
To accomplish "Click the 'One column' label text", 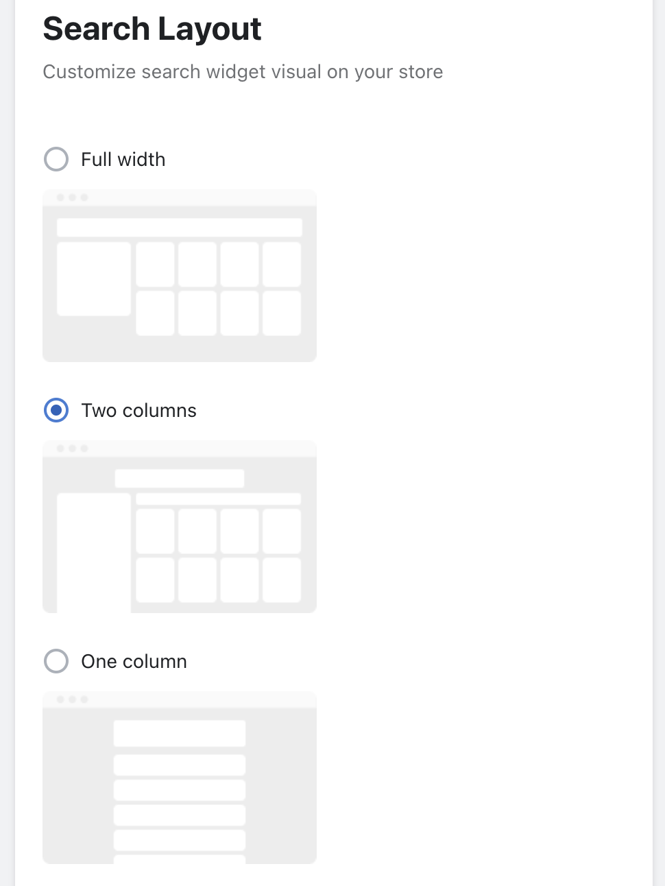I will [134, 661].
